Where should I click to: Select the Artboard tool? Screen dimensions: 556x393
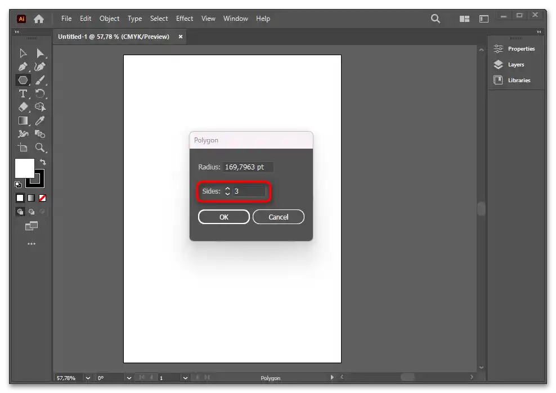(x=23, y=148)
